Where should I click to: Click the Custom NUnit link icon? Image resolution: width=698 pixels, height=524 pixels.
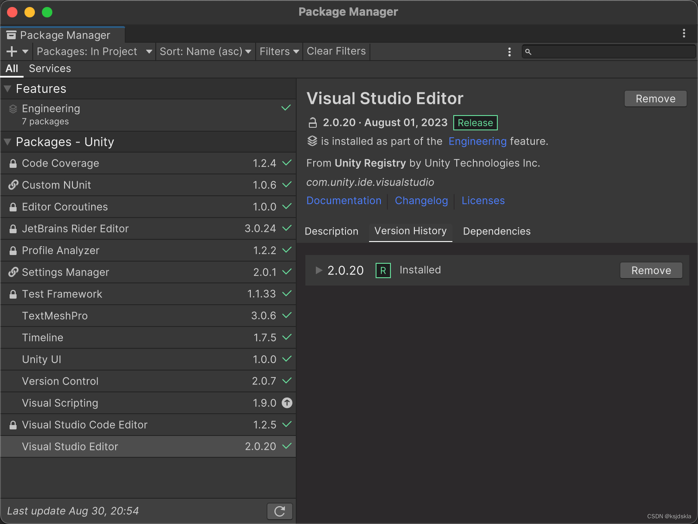click(13, 185)
